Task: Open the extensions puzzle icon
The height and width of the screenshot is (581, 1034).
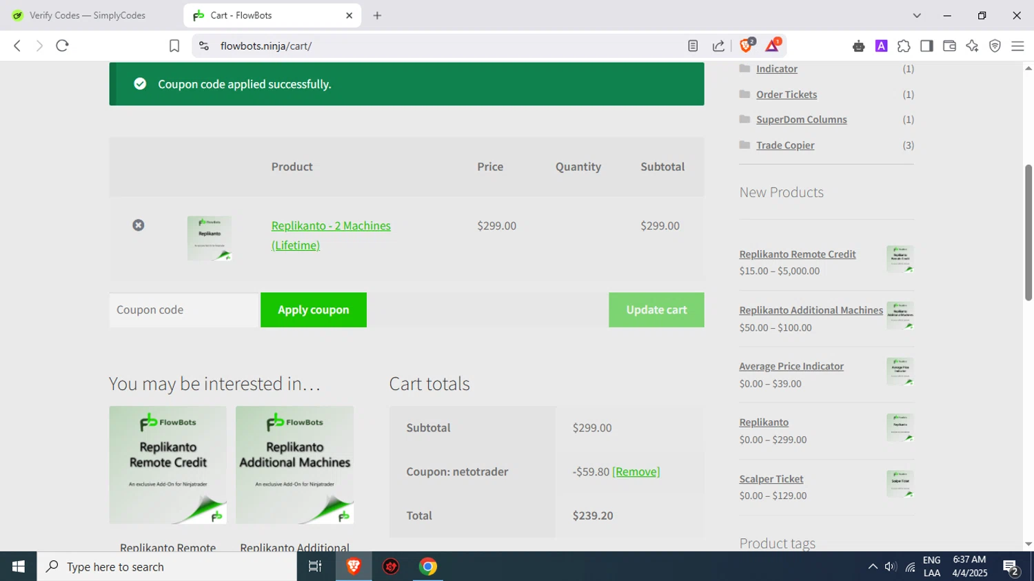Action: 904,46
